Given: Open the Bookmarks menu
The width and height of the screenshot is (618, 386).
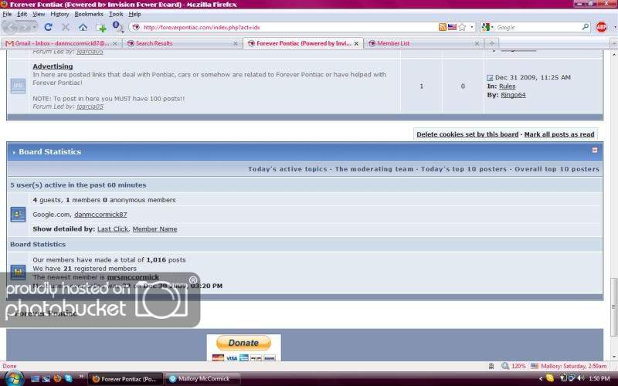Looking at the screenshot, I should pyautogui.click(x=89, y=14).
